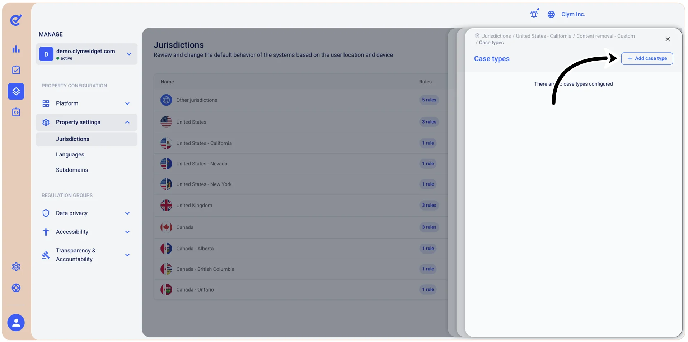Open the Clym Inc. account link
688x342 pixels.
click(x=573, y=14)
